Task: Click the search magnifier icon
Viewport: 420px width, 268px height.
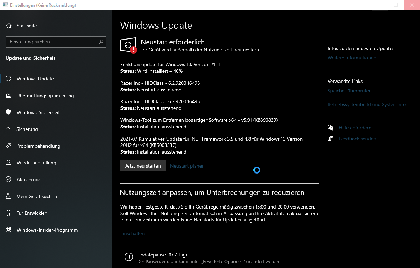Action: point(101,42)
